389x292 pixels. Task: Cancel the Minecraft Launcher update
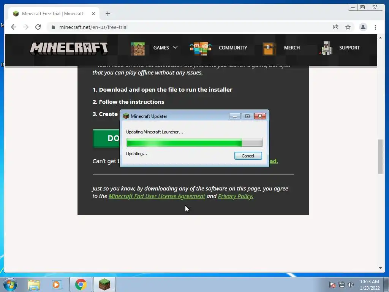(x=248, y=156)
